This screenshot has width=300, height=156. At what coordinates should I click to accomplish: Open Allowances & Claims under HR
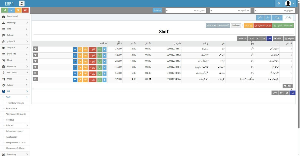pyautogui.click(x=16, y=148)
